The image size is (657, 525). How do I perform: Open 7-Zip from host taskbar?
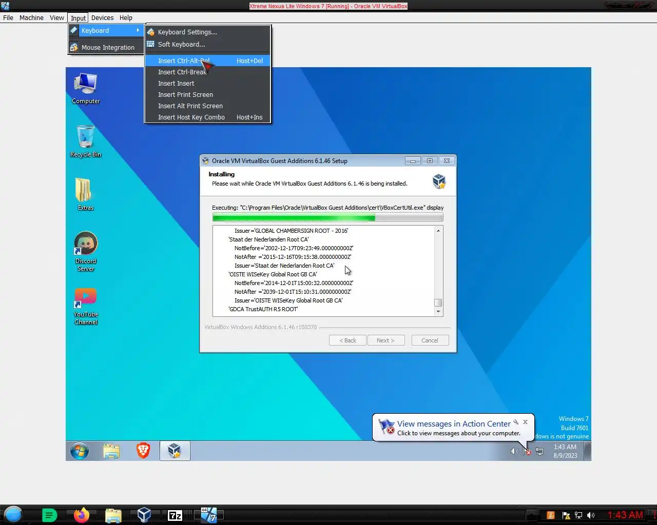point(176,515)
